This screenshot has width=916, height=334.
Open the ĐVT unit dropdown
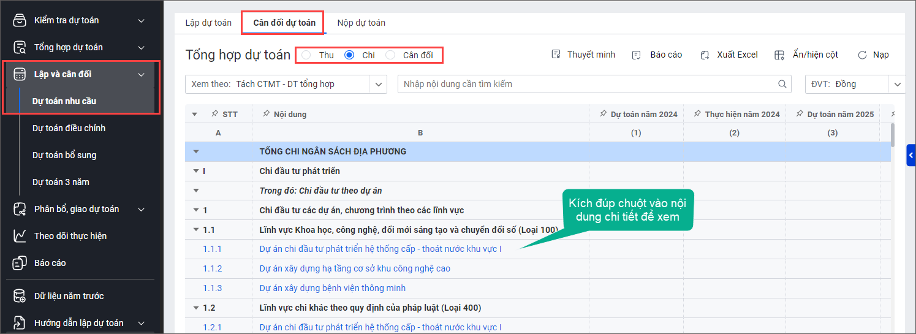(898, 84)
